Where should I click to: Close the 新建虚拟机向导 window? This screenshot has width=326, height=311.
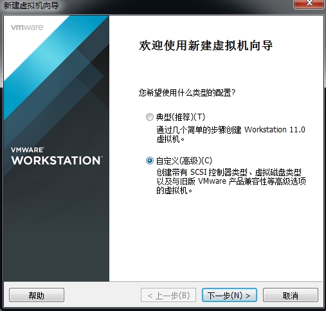coord(309,4)
